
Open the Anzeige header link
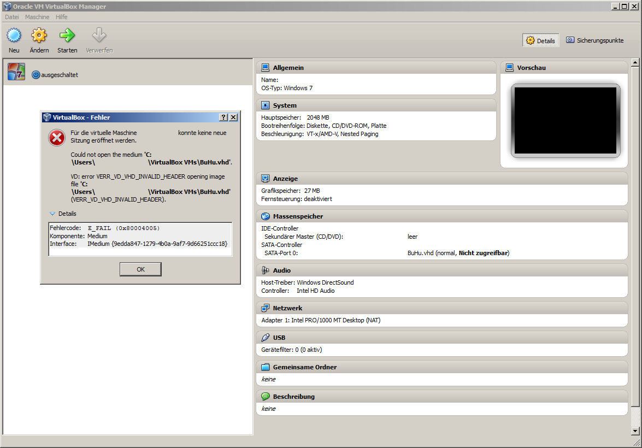pos(285,179)
